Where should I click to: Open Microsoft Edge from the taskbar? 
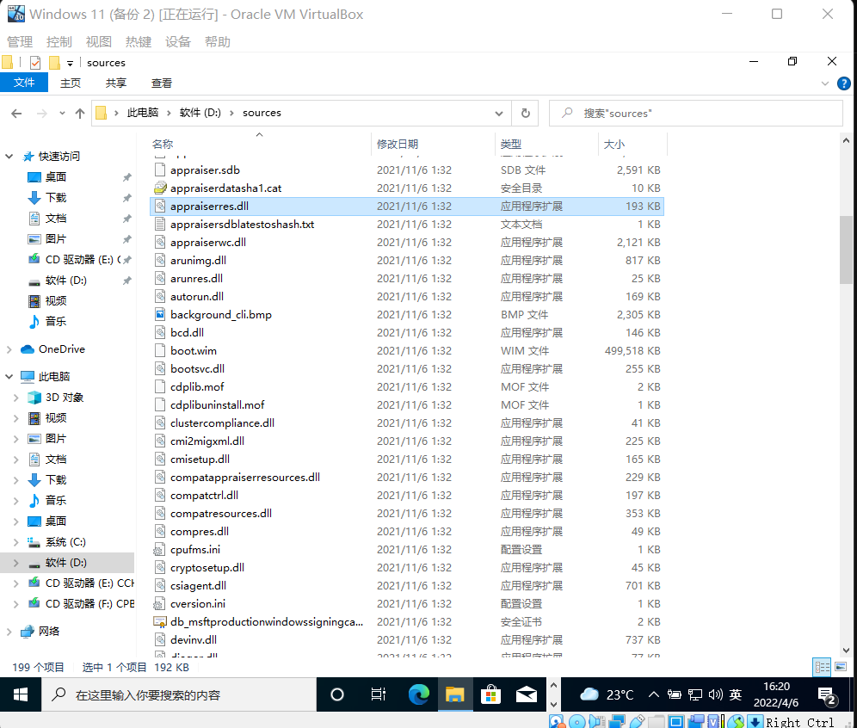point(419,694)
